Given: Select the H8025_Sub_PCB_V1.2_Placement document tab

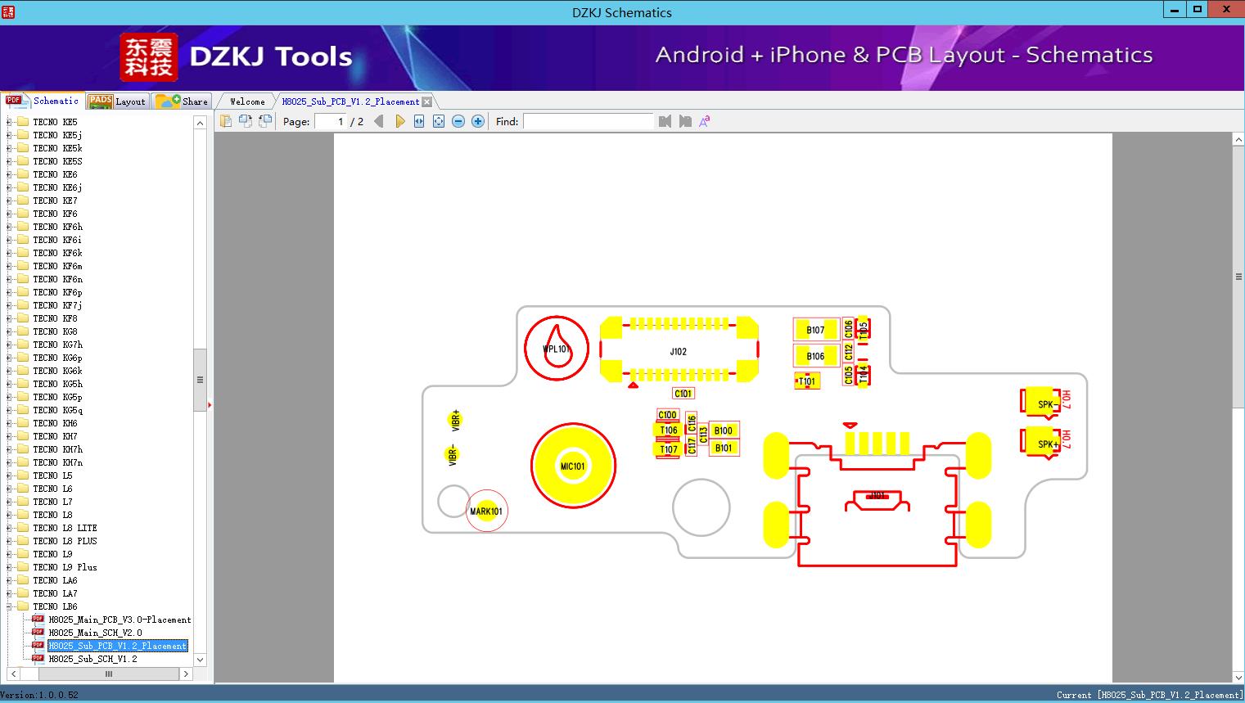Looking at the screenshot, I should [x=350, y=101].
